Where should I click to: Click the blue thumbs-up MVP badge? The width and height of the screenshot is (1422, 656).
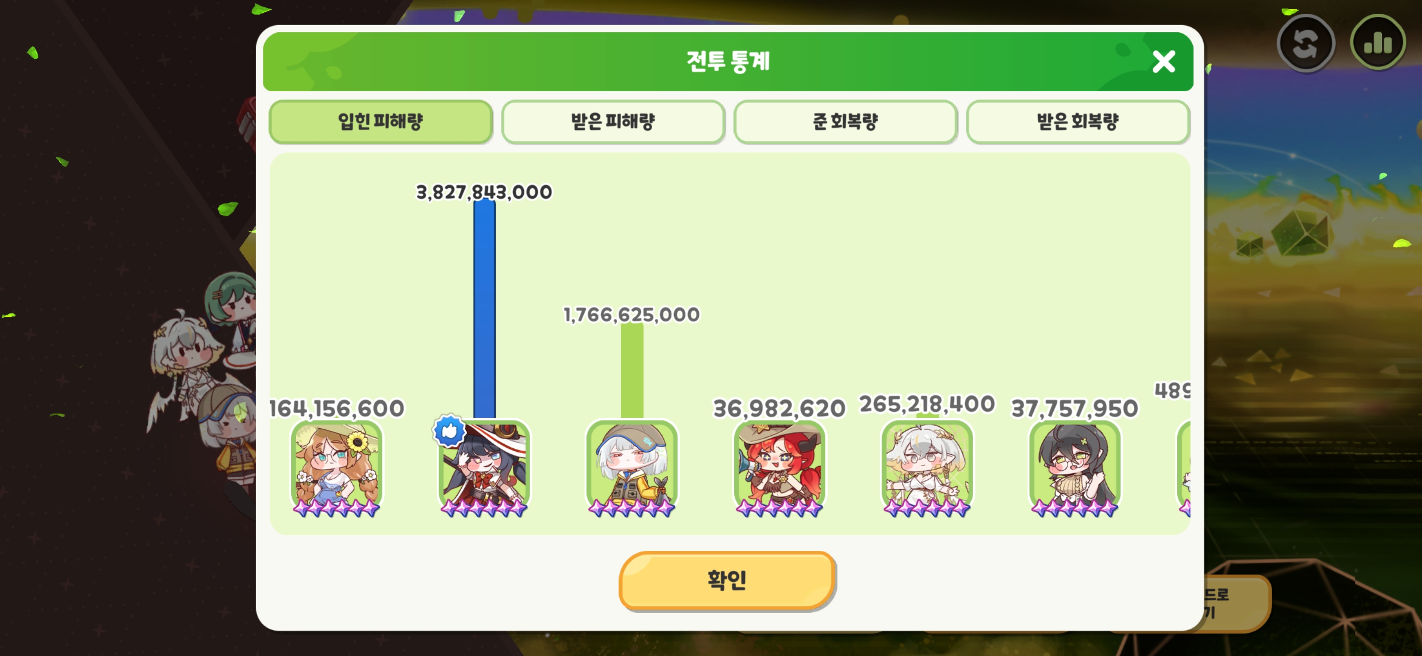coord(449,430)
